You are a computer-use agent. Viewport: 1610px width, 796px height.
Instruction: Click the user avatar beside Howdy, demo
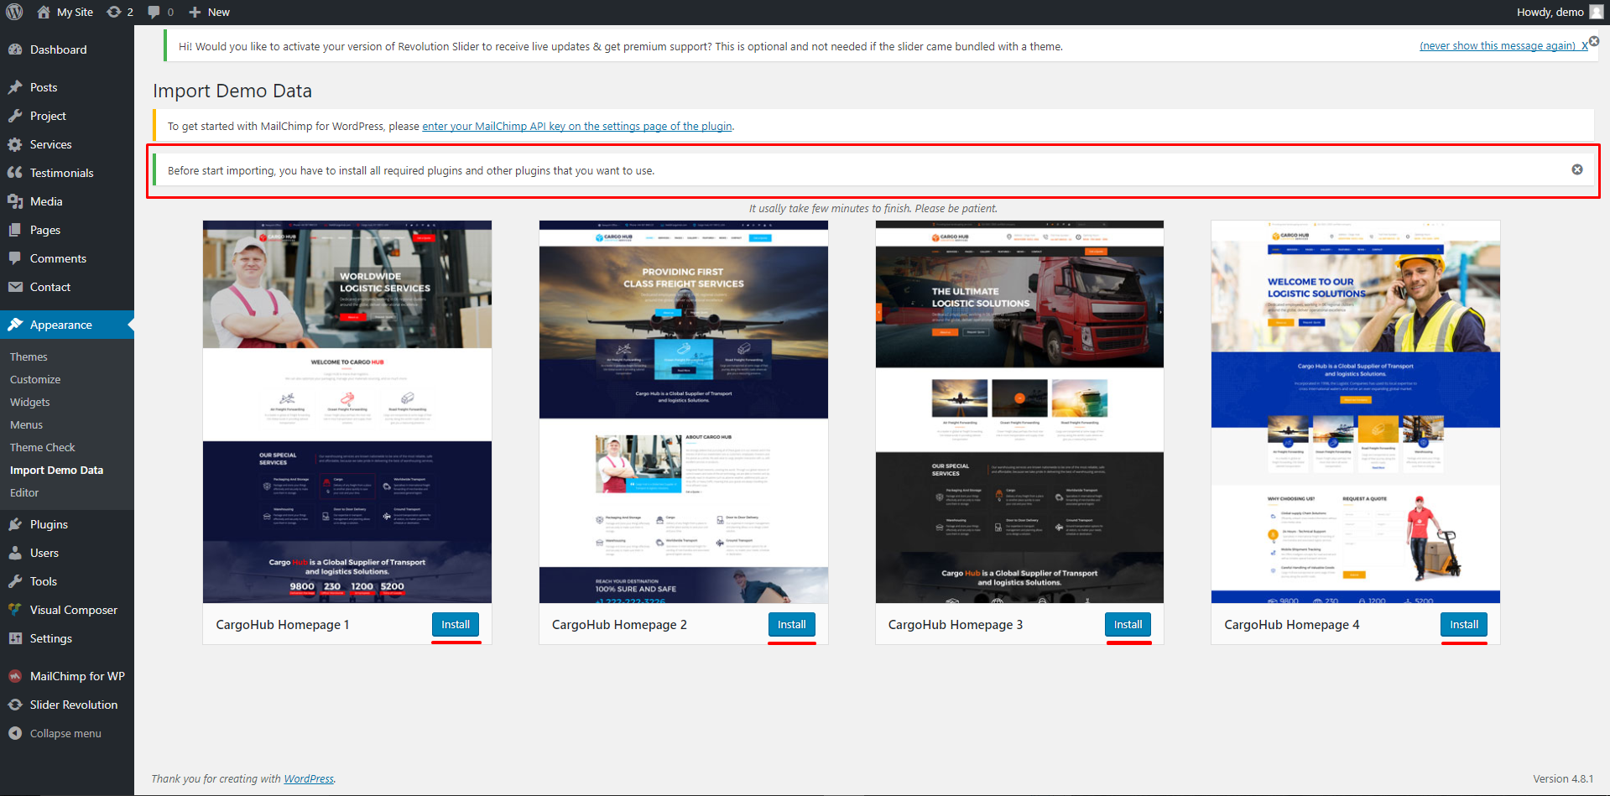click(1596, 12)
